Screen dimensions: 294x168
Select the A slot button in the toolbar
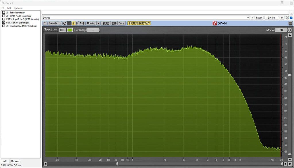click(x=74, y=23)
